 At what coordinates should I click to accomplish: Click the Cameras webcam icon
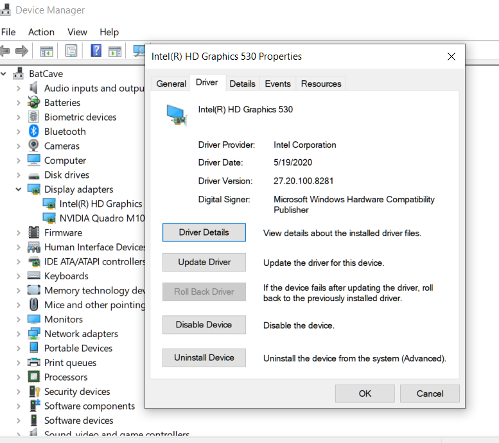(x=33, y=146)
